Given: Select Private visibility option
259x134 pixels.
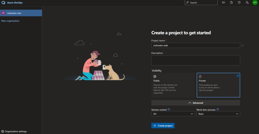Looking at the screenshot, I should pyautogui.click(x=218, y=85).
